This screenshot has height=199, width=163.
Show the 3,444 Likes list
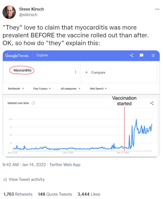[89, 194]
